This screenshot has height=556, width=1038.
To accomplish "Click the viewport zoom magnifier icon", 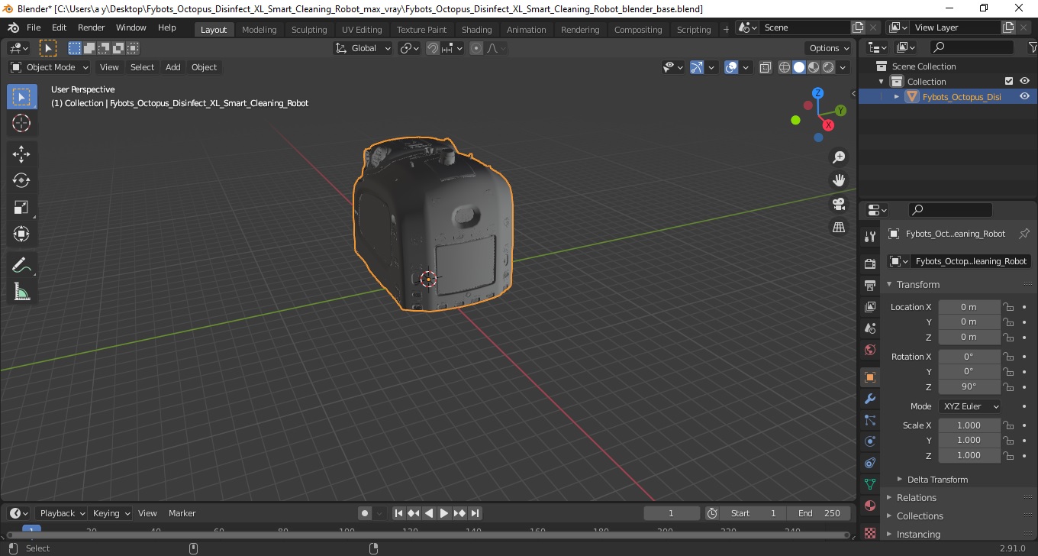I will (x=839, y=157).
